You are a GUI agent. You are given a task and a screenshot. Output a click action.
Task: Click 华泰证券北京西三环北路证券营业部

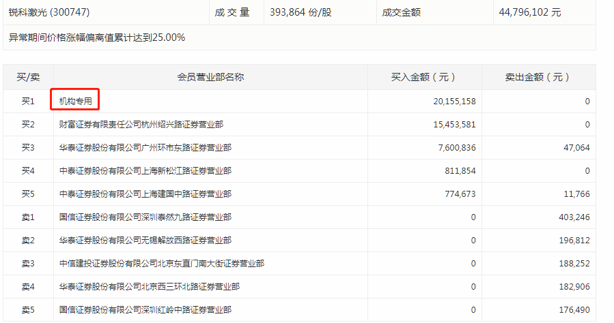pyautogui.click(x=149, y=287)
